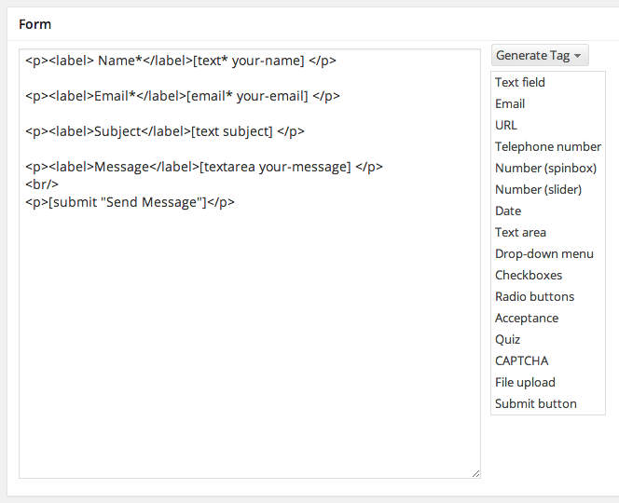Choose CAPTCHA tag option
619x503 pixels.
521,360
